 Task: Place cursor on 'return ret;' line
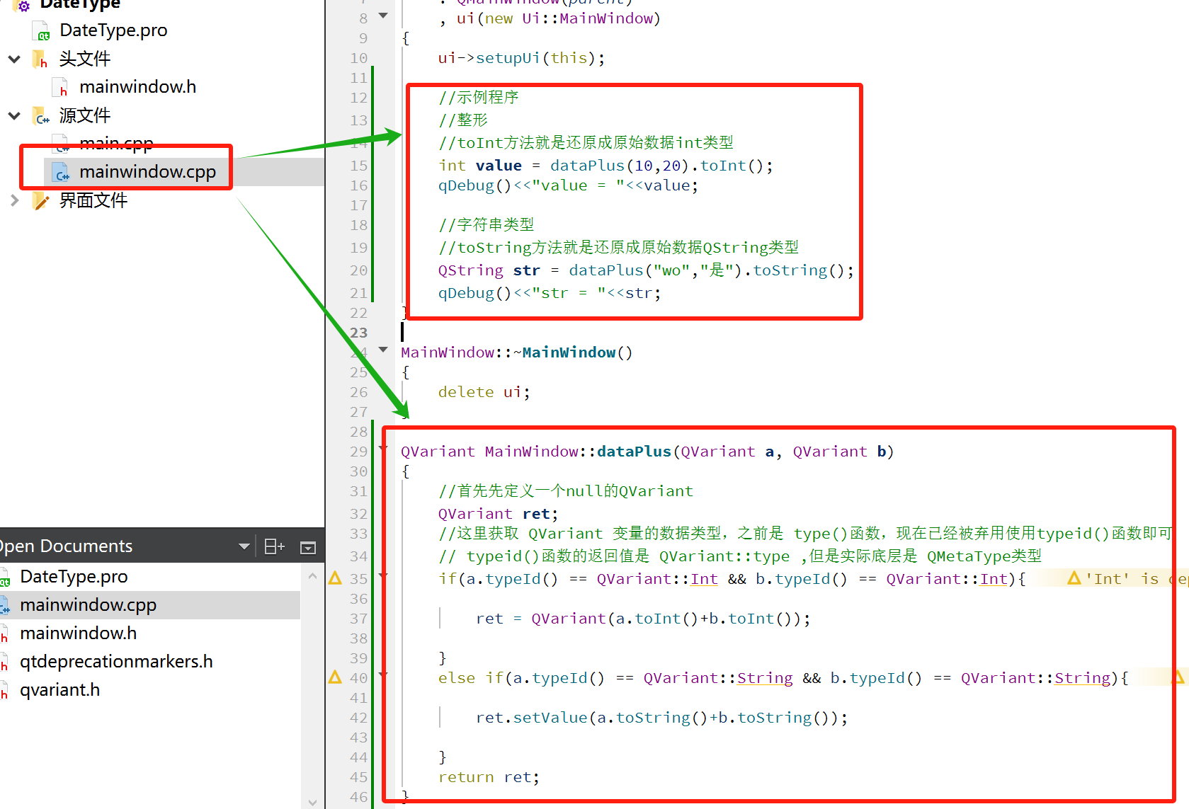click(489, 777)
